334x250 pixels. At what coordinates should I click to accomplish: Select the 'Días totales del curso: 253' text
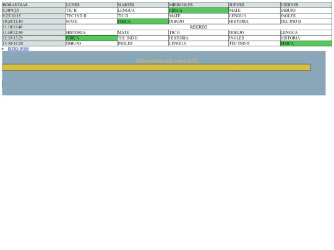167,61
